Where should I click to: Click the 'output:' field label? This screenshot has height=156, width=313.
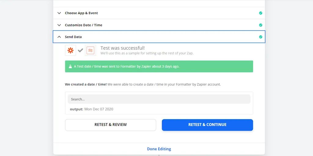(76, 109)
